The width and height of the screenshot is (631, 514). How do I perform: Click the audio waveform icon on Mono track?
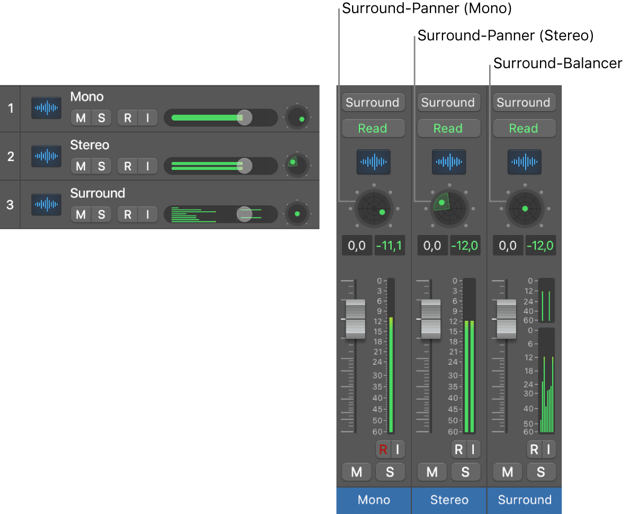click(46, 108)
